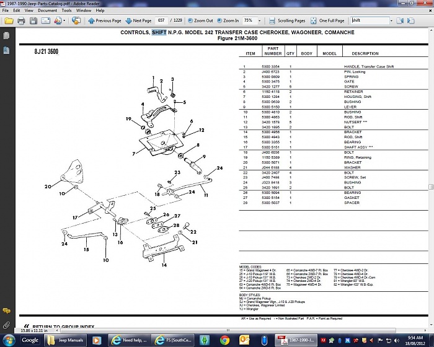
Task: Go to the Next Page
Action: point(138,20)
